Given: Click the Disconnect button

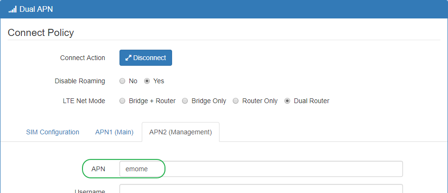Looking at the screenshot, I should coord(146,58).
